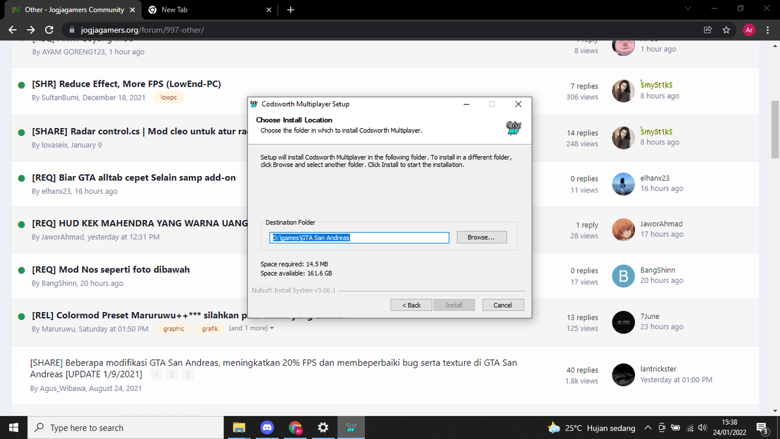The height and width of the screenshot is (439, 780).
Task: Go to page 3 of Agus_Wibawa's topic
Action: 187,374
